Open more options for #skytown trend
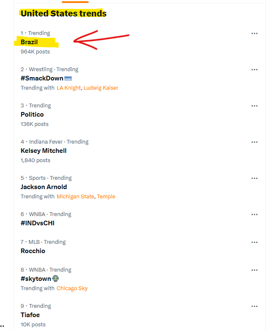272x331 pixels. (x=254, y=270)
